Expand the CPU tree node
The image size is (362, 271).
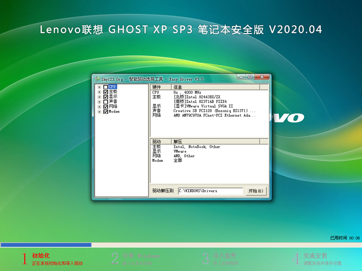pyautogui.click(x=99, y=87)
